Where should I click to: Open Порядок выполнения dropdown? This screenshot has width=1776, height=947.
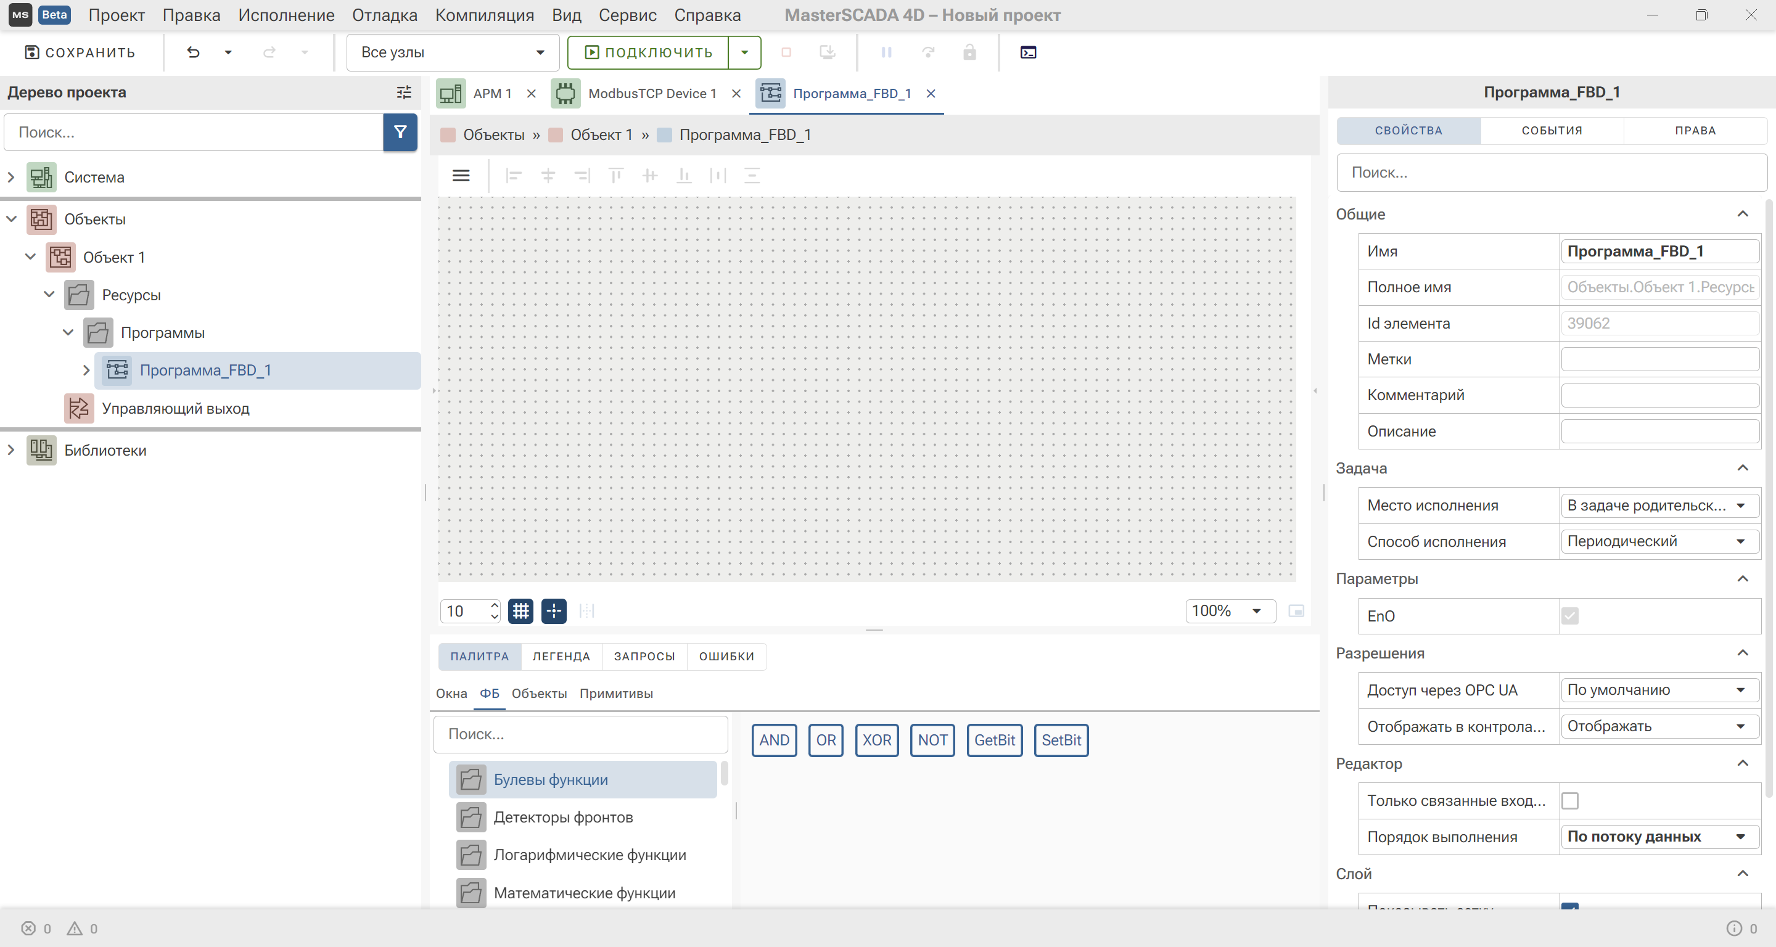point(1659,836)
